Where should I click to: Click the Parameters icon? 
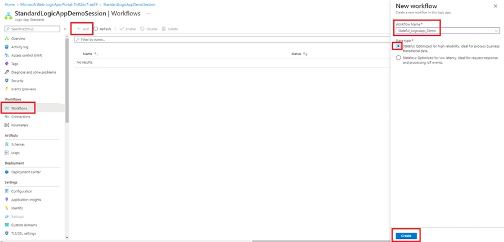coord(7,125)
